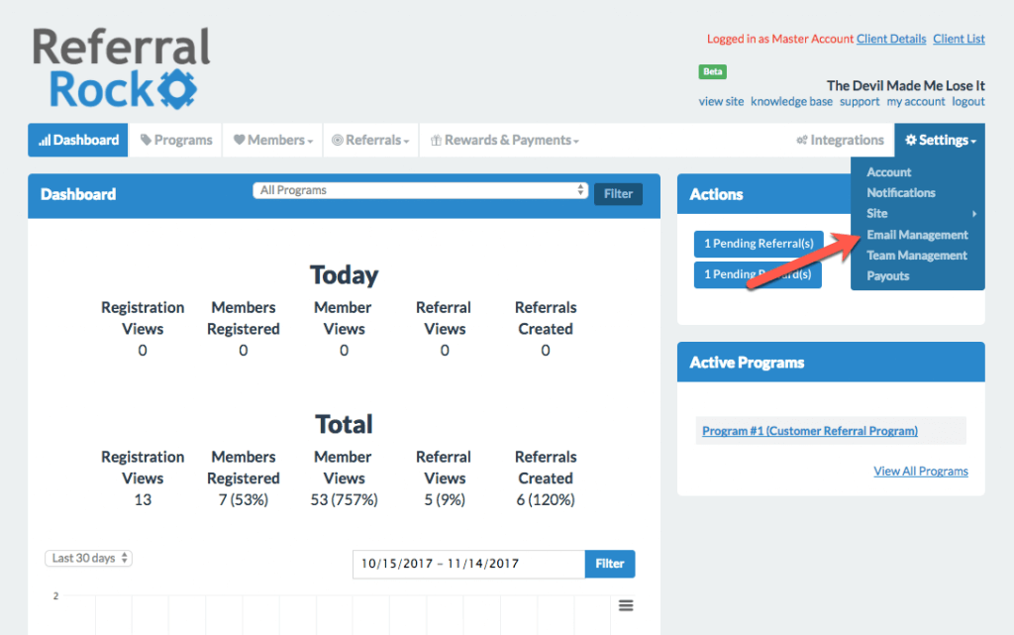Expand Rewards & Payments menu
Viewport: 1014px width, 635px height.
[504, 140]
